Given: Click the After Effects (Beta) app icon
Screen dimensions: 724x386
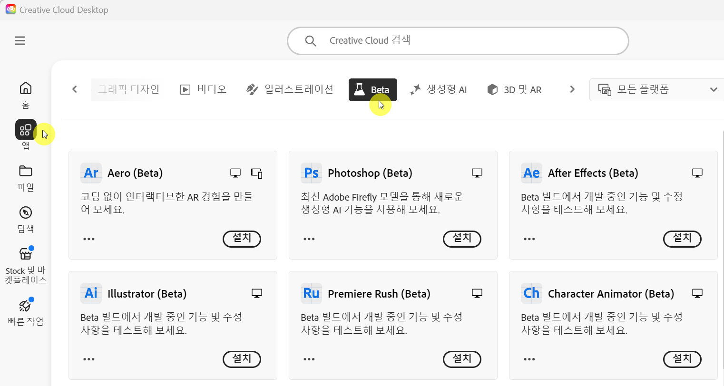Looking at the screenshot, I should [x=531, y=173].
